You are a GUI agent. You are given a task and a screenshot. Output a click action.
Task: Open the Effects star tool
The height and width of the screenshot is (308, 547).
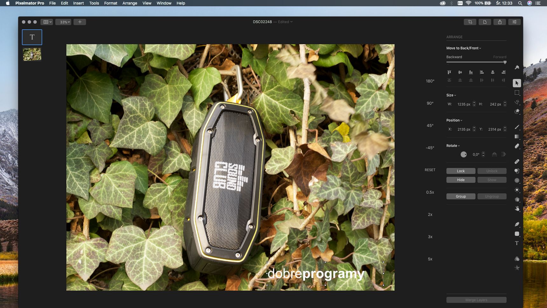pyautogui.click(x=517, y=268)
